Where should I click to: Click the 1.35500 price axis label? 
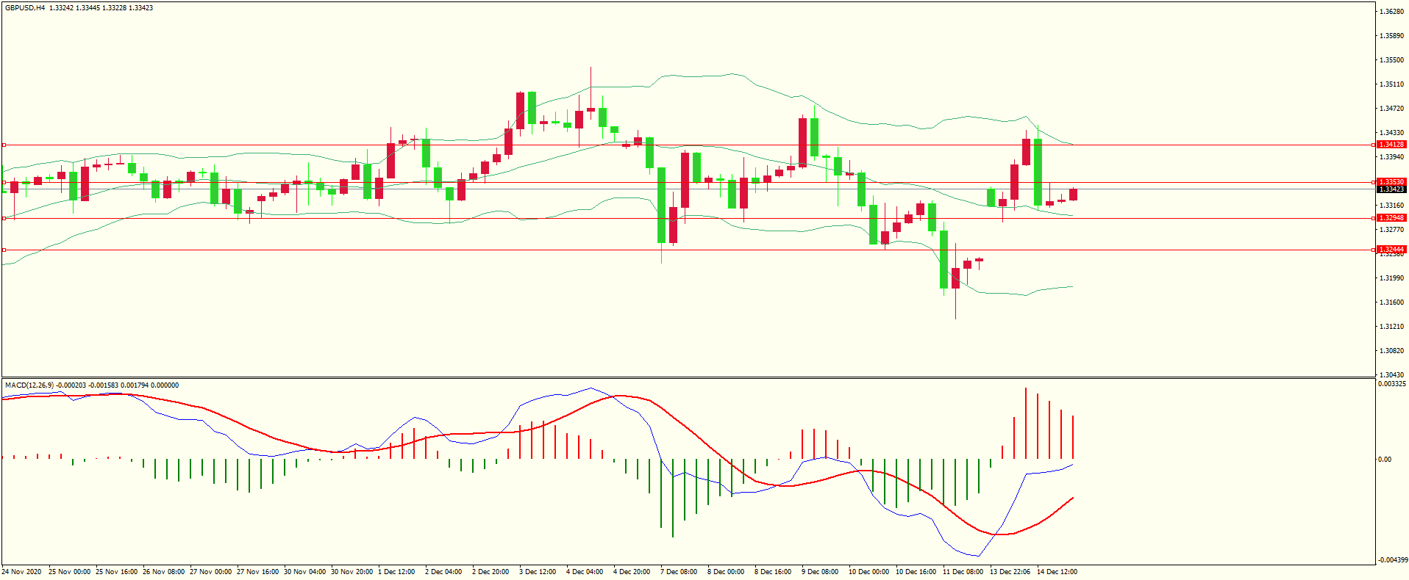1391,60
